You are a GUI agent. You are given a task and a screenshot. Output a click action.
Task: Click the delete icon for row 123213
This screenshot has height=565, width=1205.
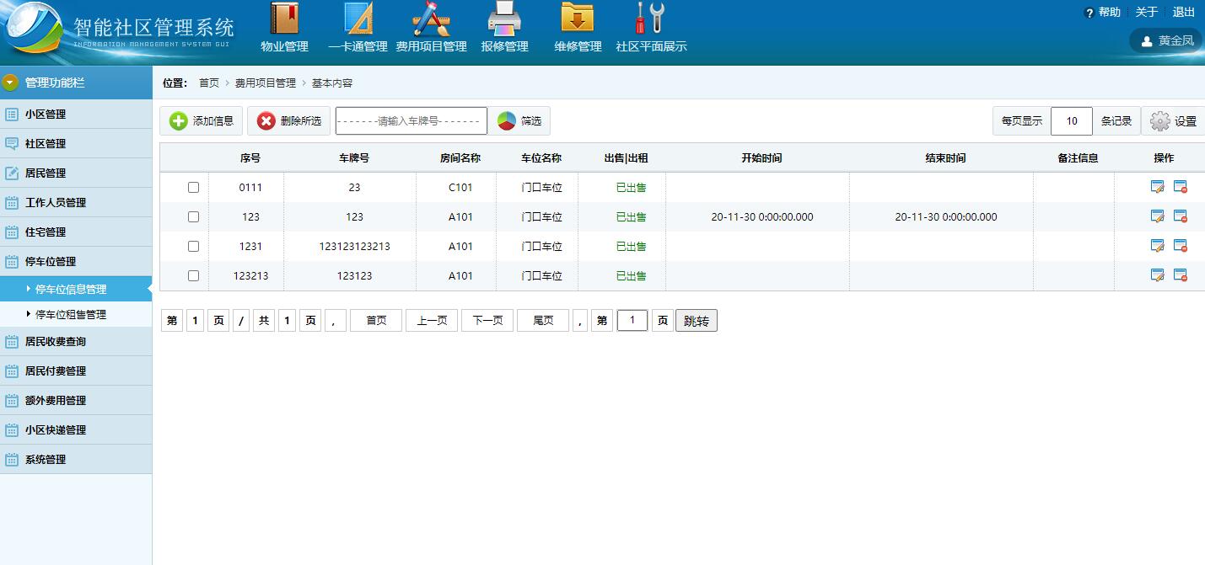click(1181, 275)
